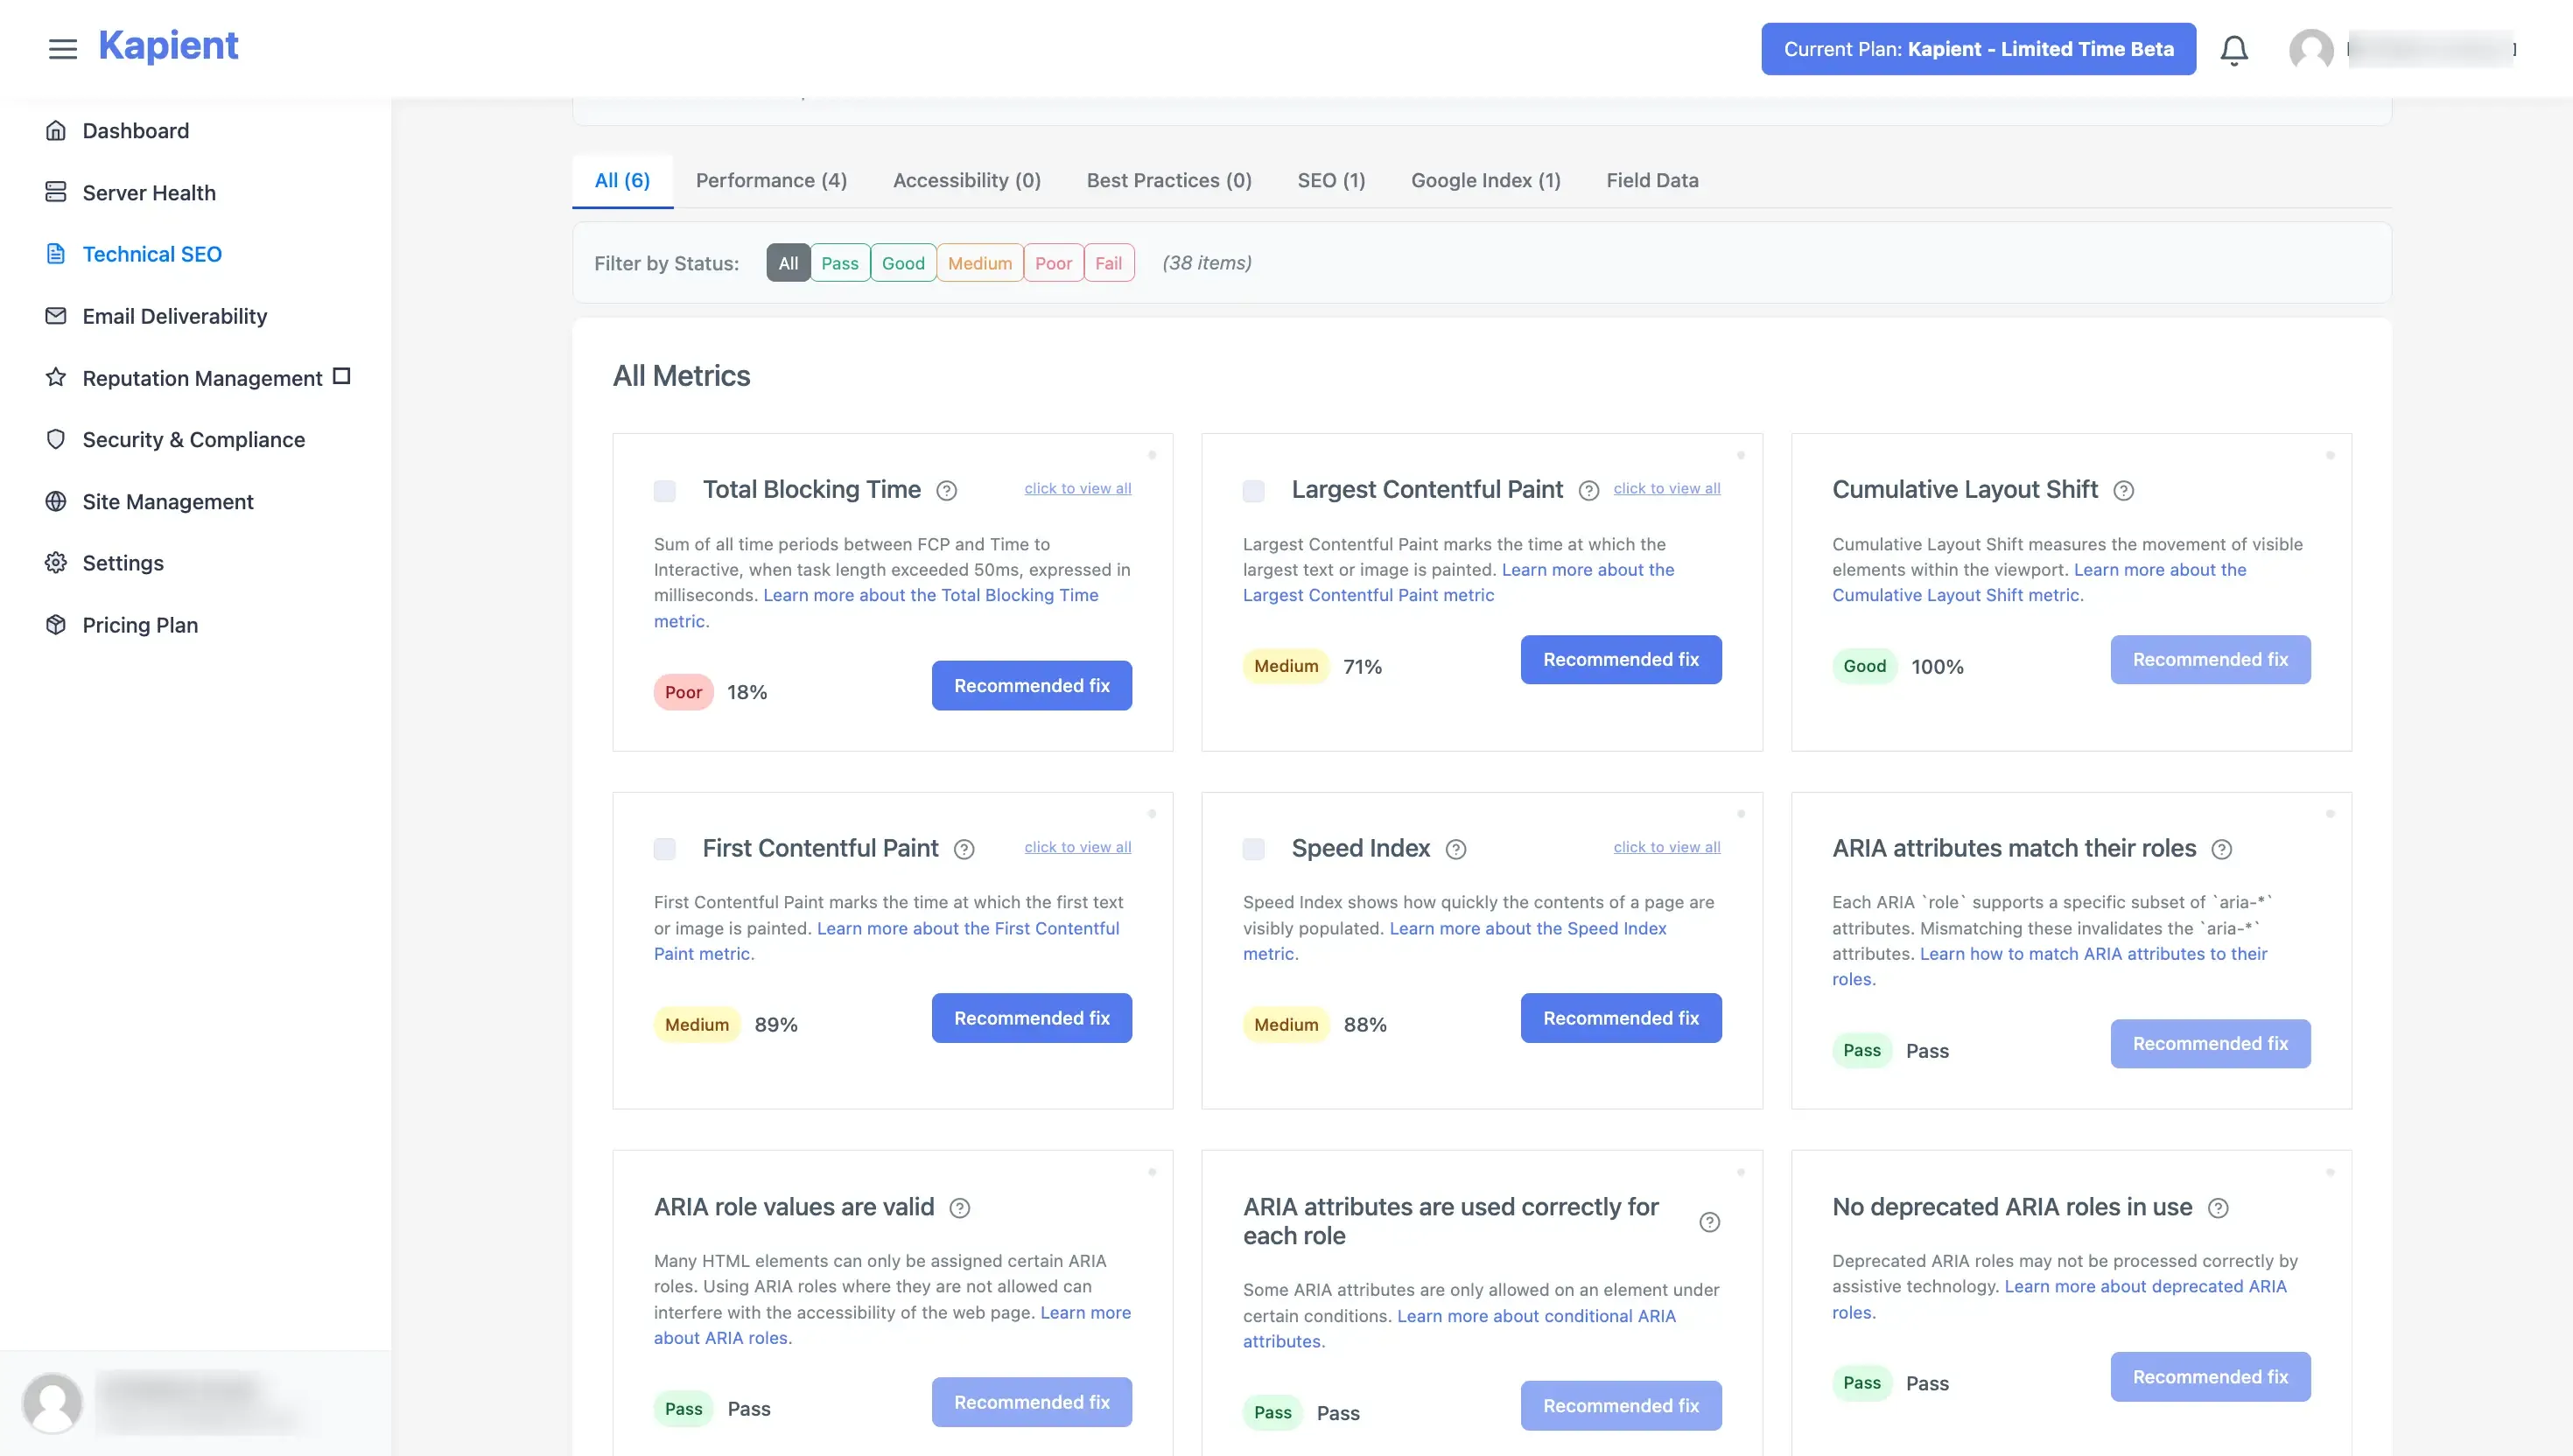Click Recommended fix for Total Blocking Time
The image size is (2573, 1456).
point(1031,685)
